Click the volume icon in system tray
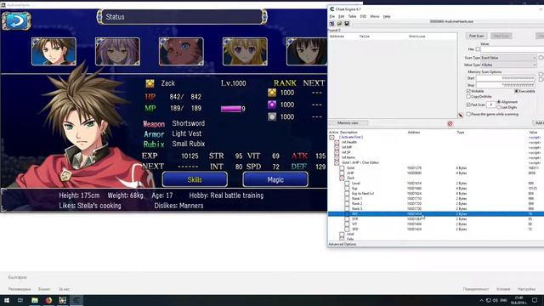This screenshot has height=306, width=544. [495, 300]
